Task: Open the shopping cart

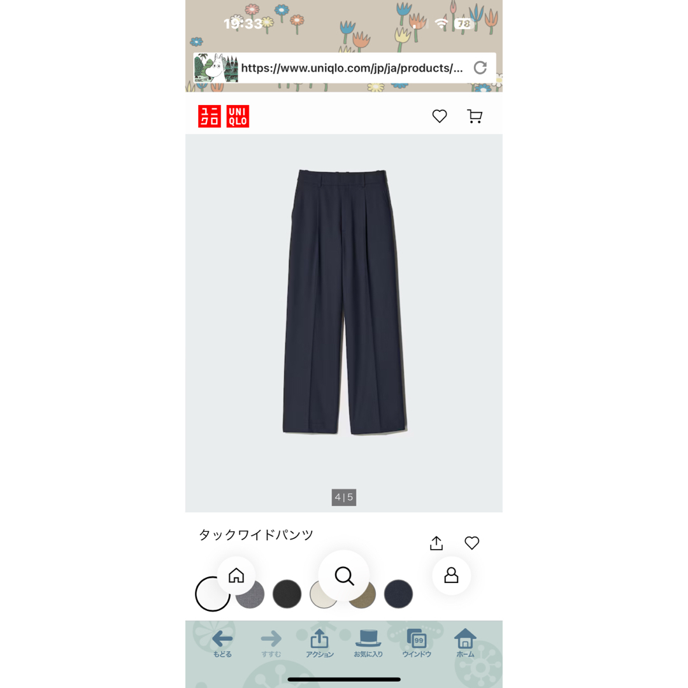Action: (x=475, y=117)
